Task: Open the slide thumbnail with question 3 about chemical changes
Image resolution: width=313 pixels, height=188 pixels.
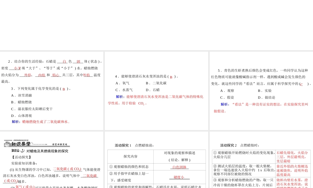Action: click(52, 91)
